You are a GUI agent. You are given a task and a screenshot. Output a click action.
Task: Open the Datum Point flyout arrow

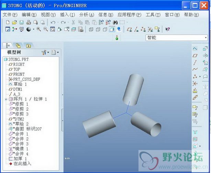(200, 77)
